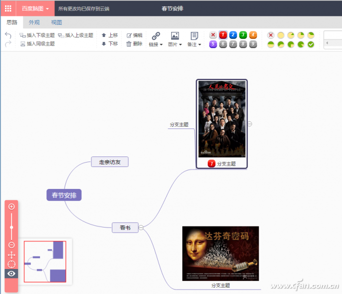
Task: Select the small 分支主题 text node
Action: click(179, 124)
